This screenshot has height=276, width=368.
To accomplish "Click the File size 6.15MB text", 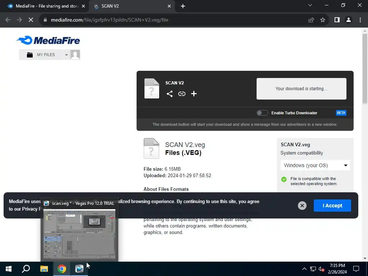I will tap(162, 169).
